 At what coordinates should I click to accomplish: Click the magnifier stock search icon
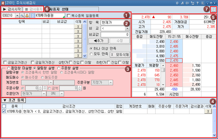(21, 16)
